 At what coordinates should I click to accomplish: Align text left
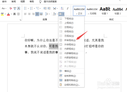(25, 14)
